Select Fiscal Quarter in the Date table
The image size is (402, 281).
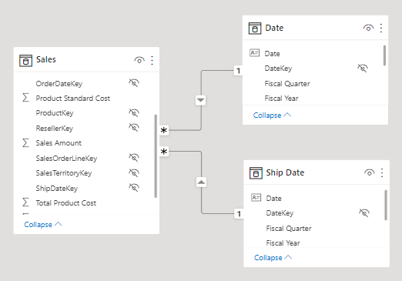click(x=287, y=84)
